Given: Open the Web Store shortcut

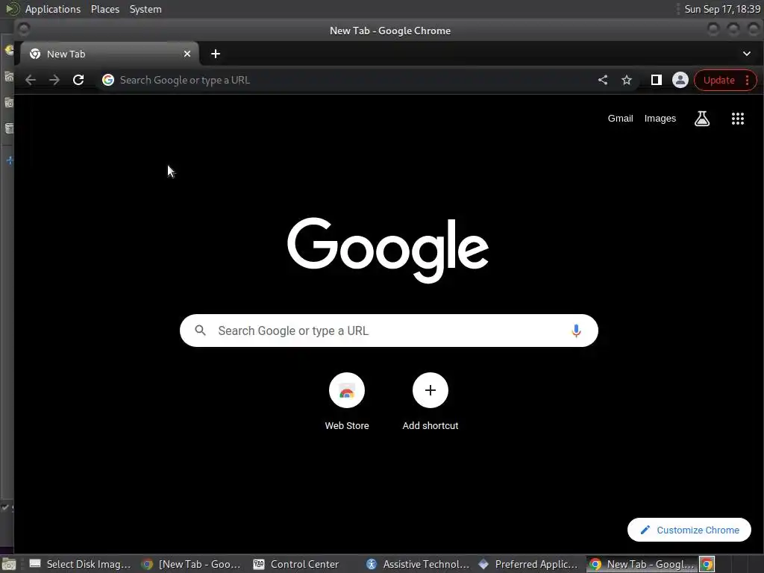Looking at the screenshot, I should (x=347, y=401).
